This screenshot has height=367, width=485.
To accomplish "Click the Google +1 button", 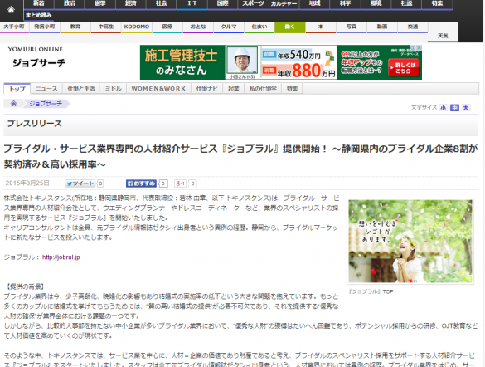I will pos(181,183).
